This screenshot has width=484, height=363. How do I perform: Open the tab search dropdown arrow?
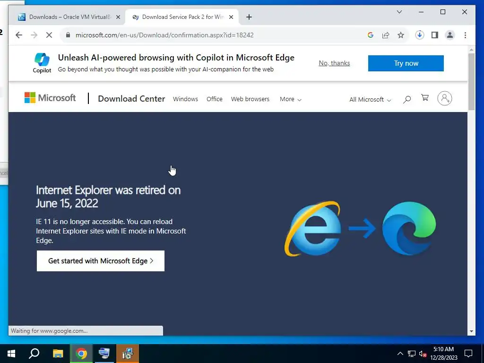pos(399,12)
